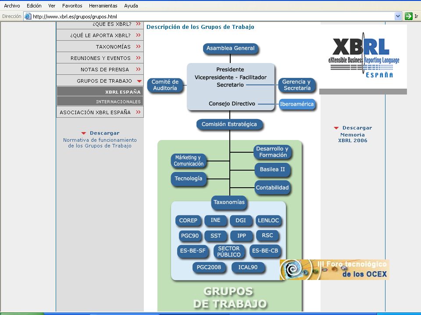Select the INTERNACIONALES submenu item
The image size is (421, 315).
[x=100, y=101]
